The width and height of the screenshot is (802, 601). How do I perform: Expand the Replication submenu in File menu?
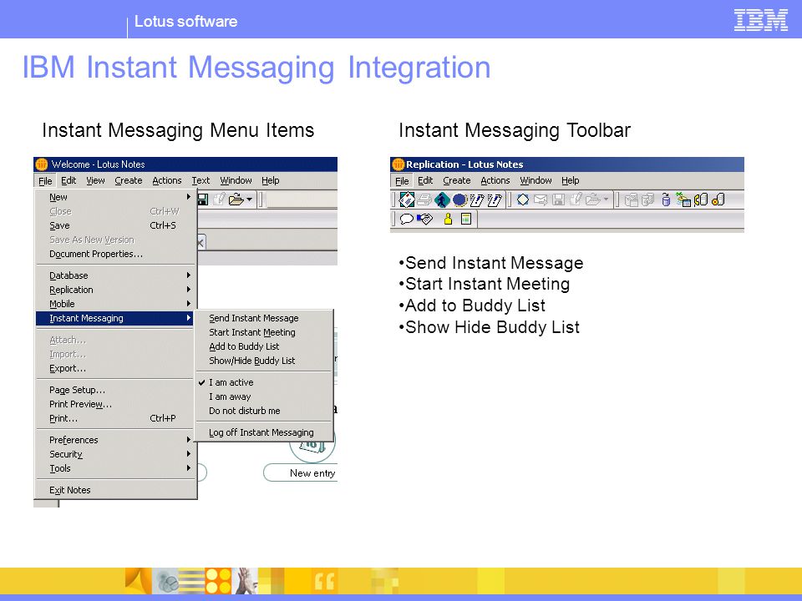(115, 290)
